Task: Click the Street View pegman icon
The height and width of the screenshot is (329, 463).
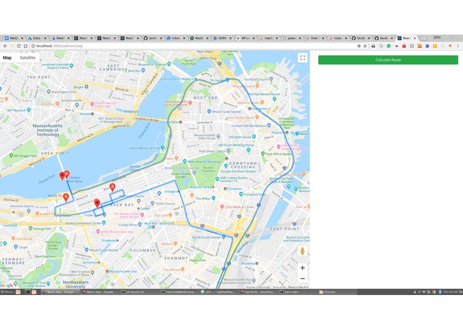Action: tap(302, 251)
